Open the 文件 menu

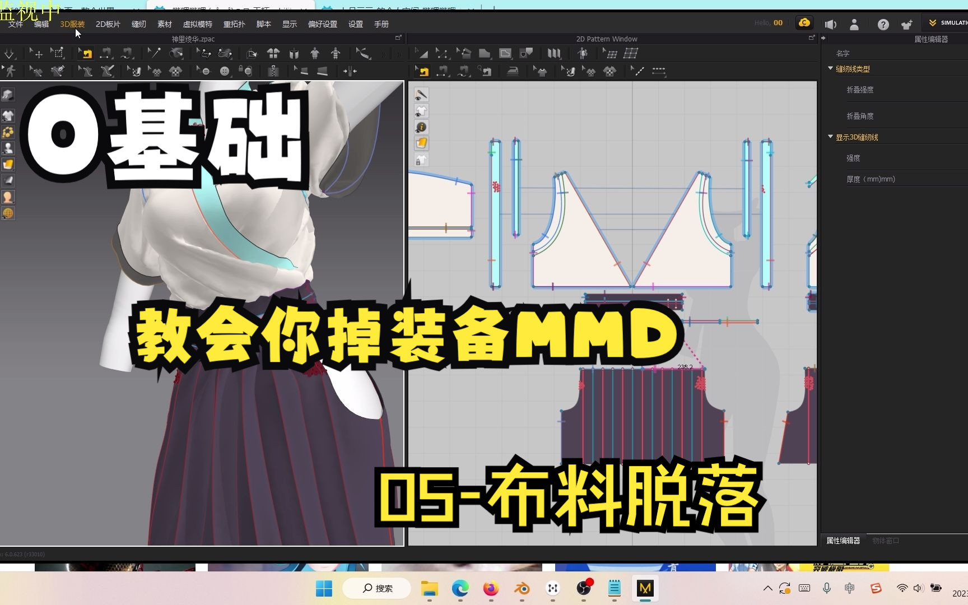16,24
